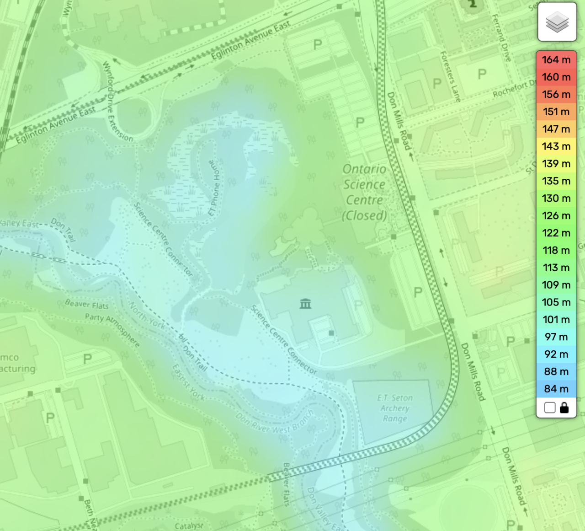
Task: Pick the 143 m yellow legend entry
Action: click(x=556, y=146)
